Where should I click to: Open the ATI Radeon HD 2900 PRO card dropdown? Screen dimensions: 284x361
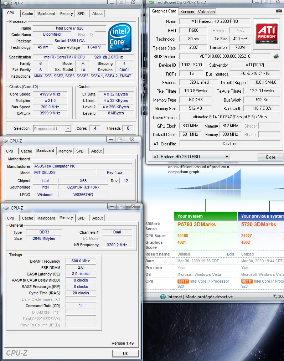click(x=227, y=157)
